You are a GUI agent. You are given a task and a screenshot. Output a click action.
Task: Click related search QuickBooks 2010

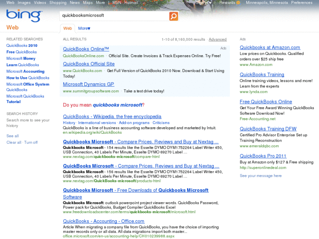[x=22, y=46]
